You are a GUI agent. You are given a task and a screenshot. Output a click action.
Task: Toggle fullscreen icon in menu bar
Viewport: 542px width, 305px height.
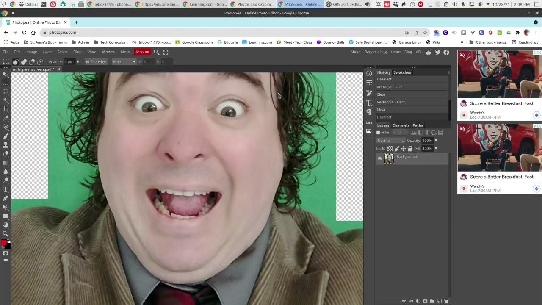point(166,52)
